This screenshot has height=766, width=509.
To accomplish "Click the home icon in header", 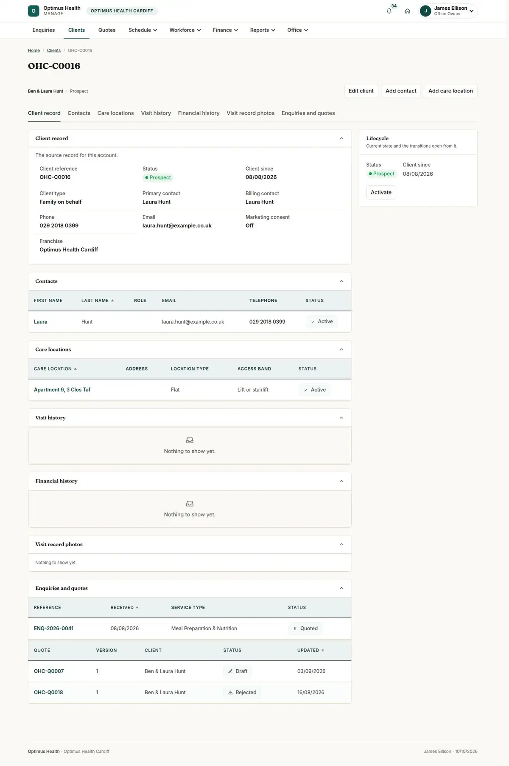I will click(407, 11).
